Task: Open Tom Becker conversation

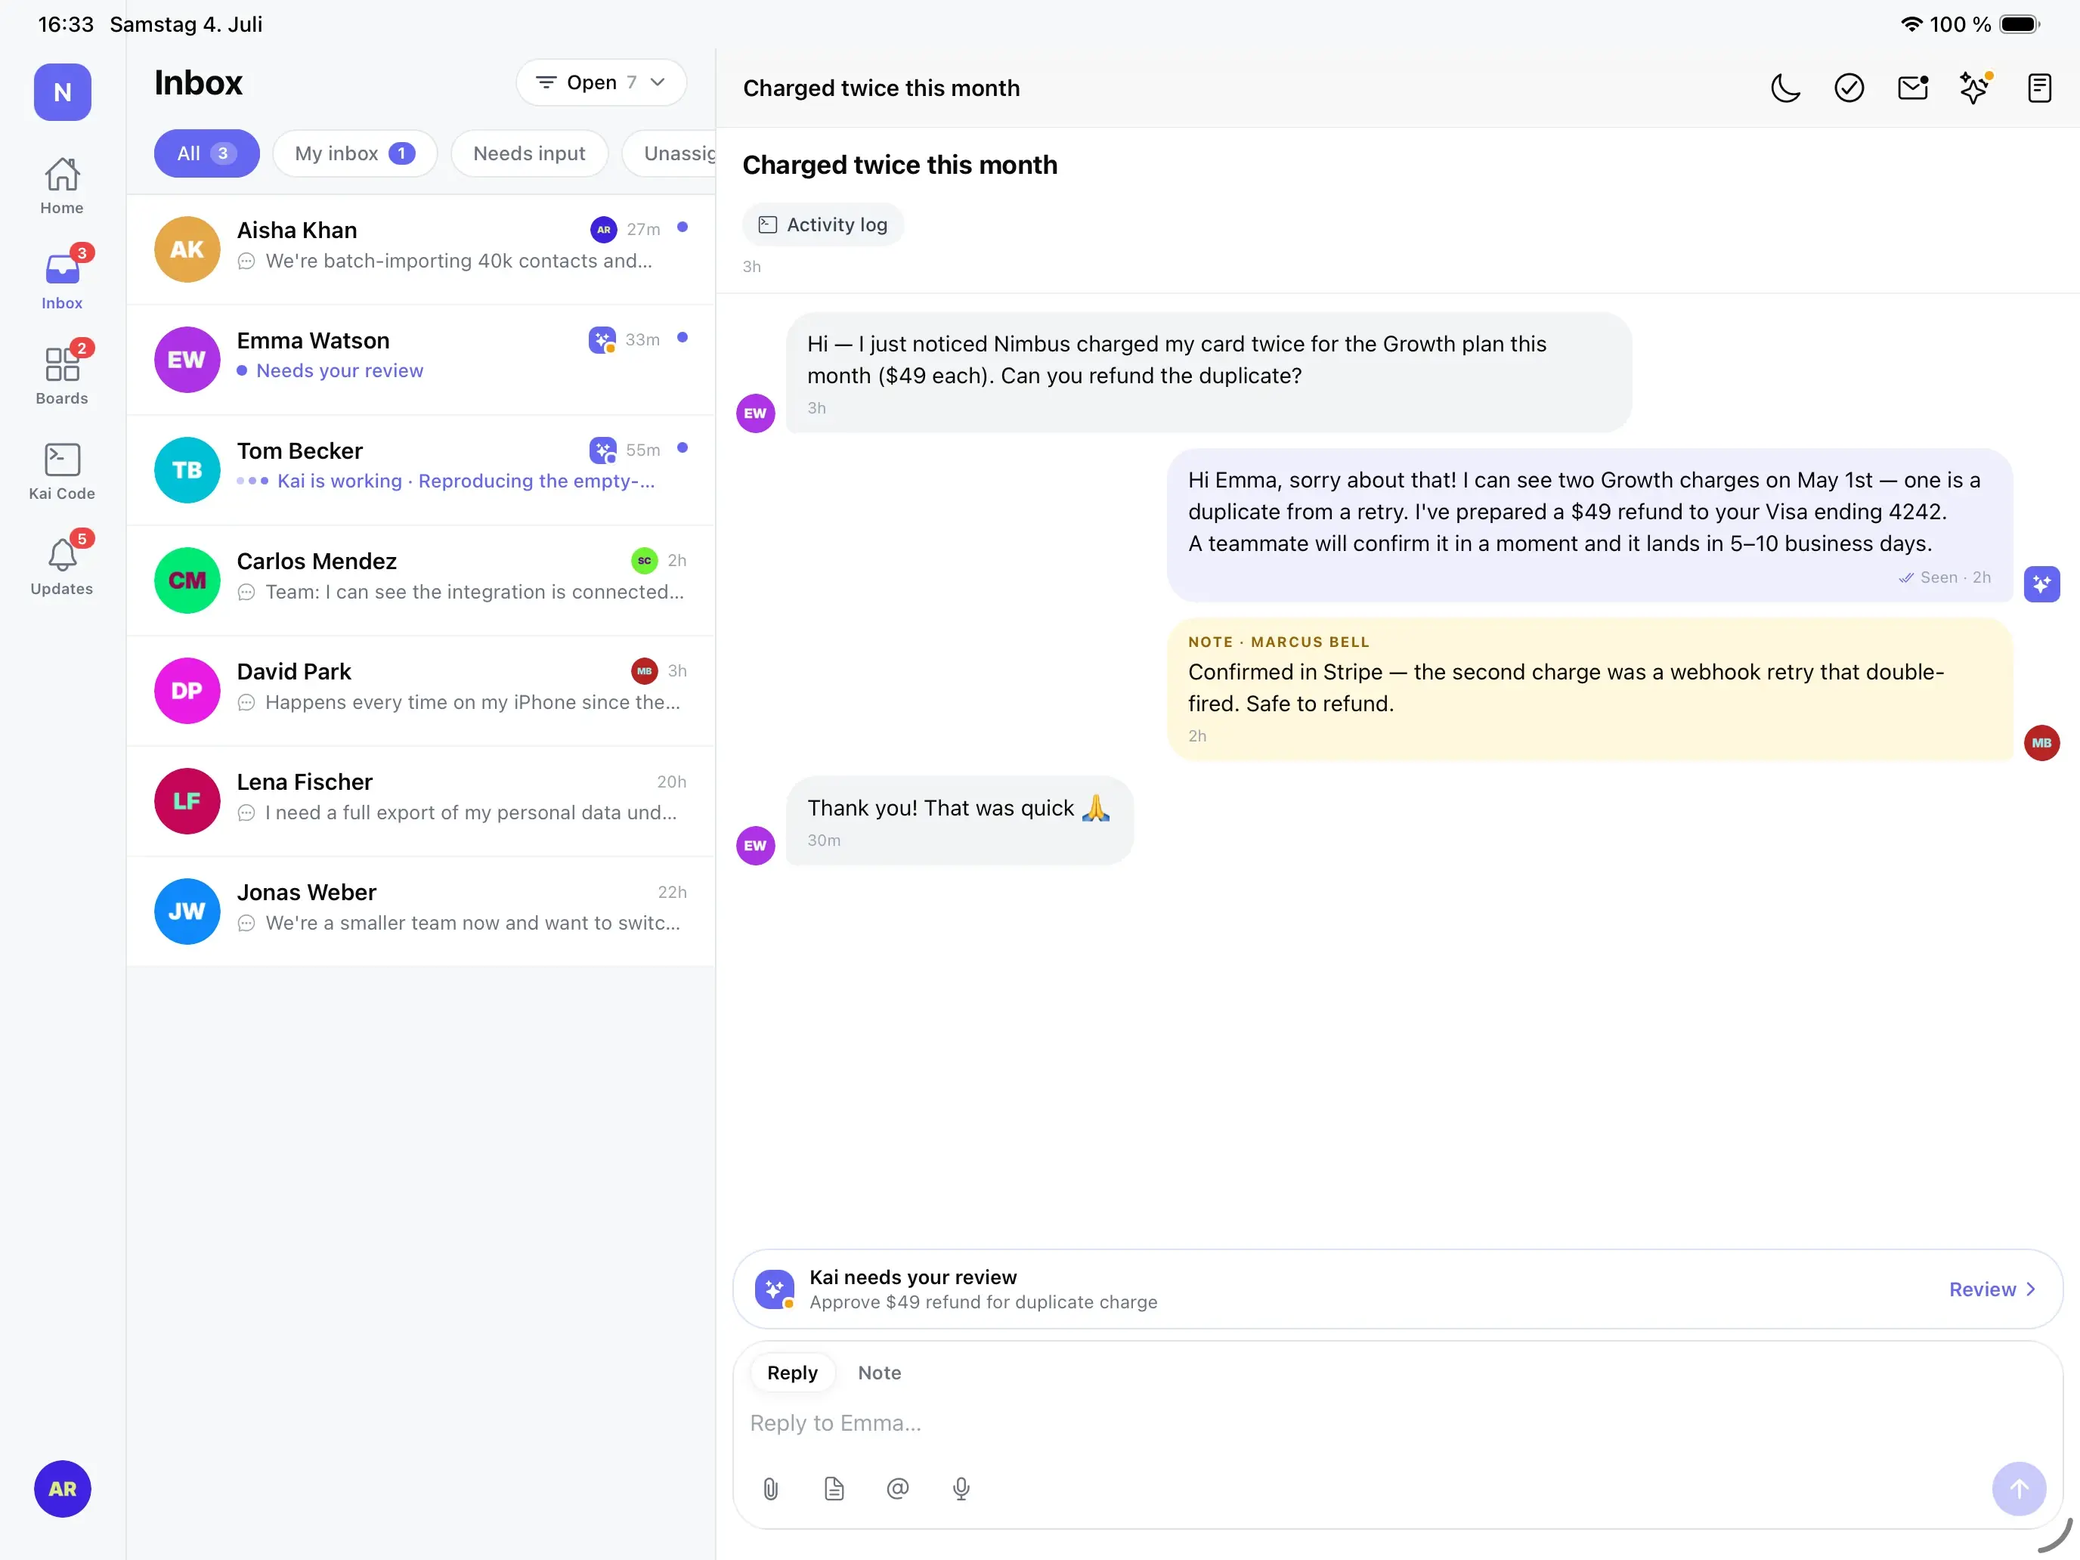Action: click(420, 469)
